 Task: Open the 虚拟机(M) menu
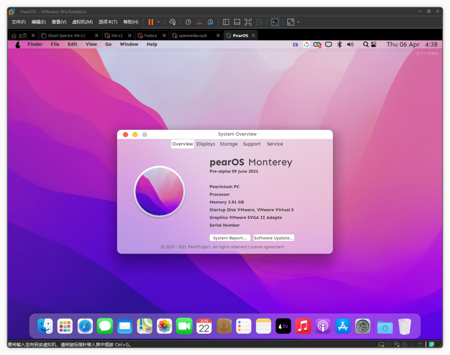(82, 22)
